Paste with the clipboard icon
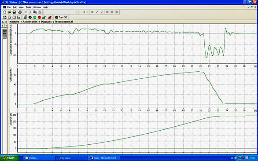The height and width of the screenshot is (161, 258). [x=40, y=12]
